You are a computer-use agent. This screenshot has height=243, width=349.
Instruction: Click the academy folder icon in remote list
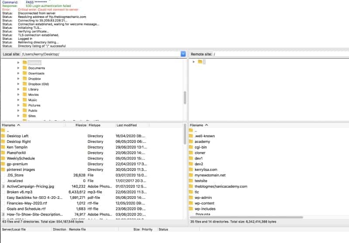point(191,142)
